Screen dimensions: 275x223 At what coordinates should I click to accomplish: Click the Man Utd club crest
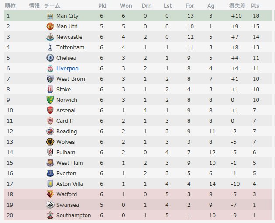point(50,26)
